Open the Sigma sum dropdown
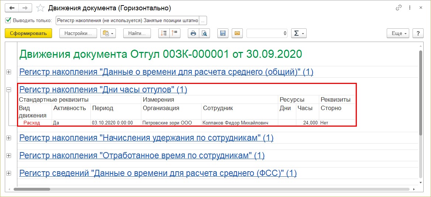Image resolution: width=431 pixels, height=197 pixels. pyautogui.click(x=299, y=34)
